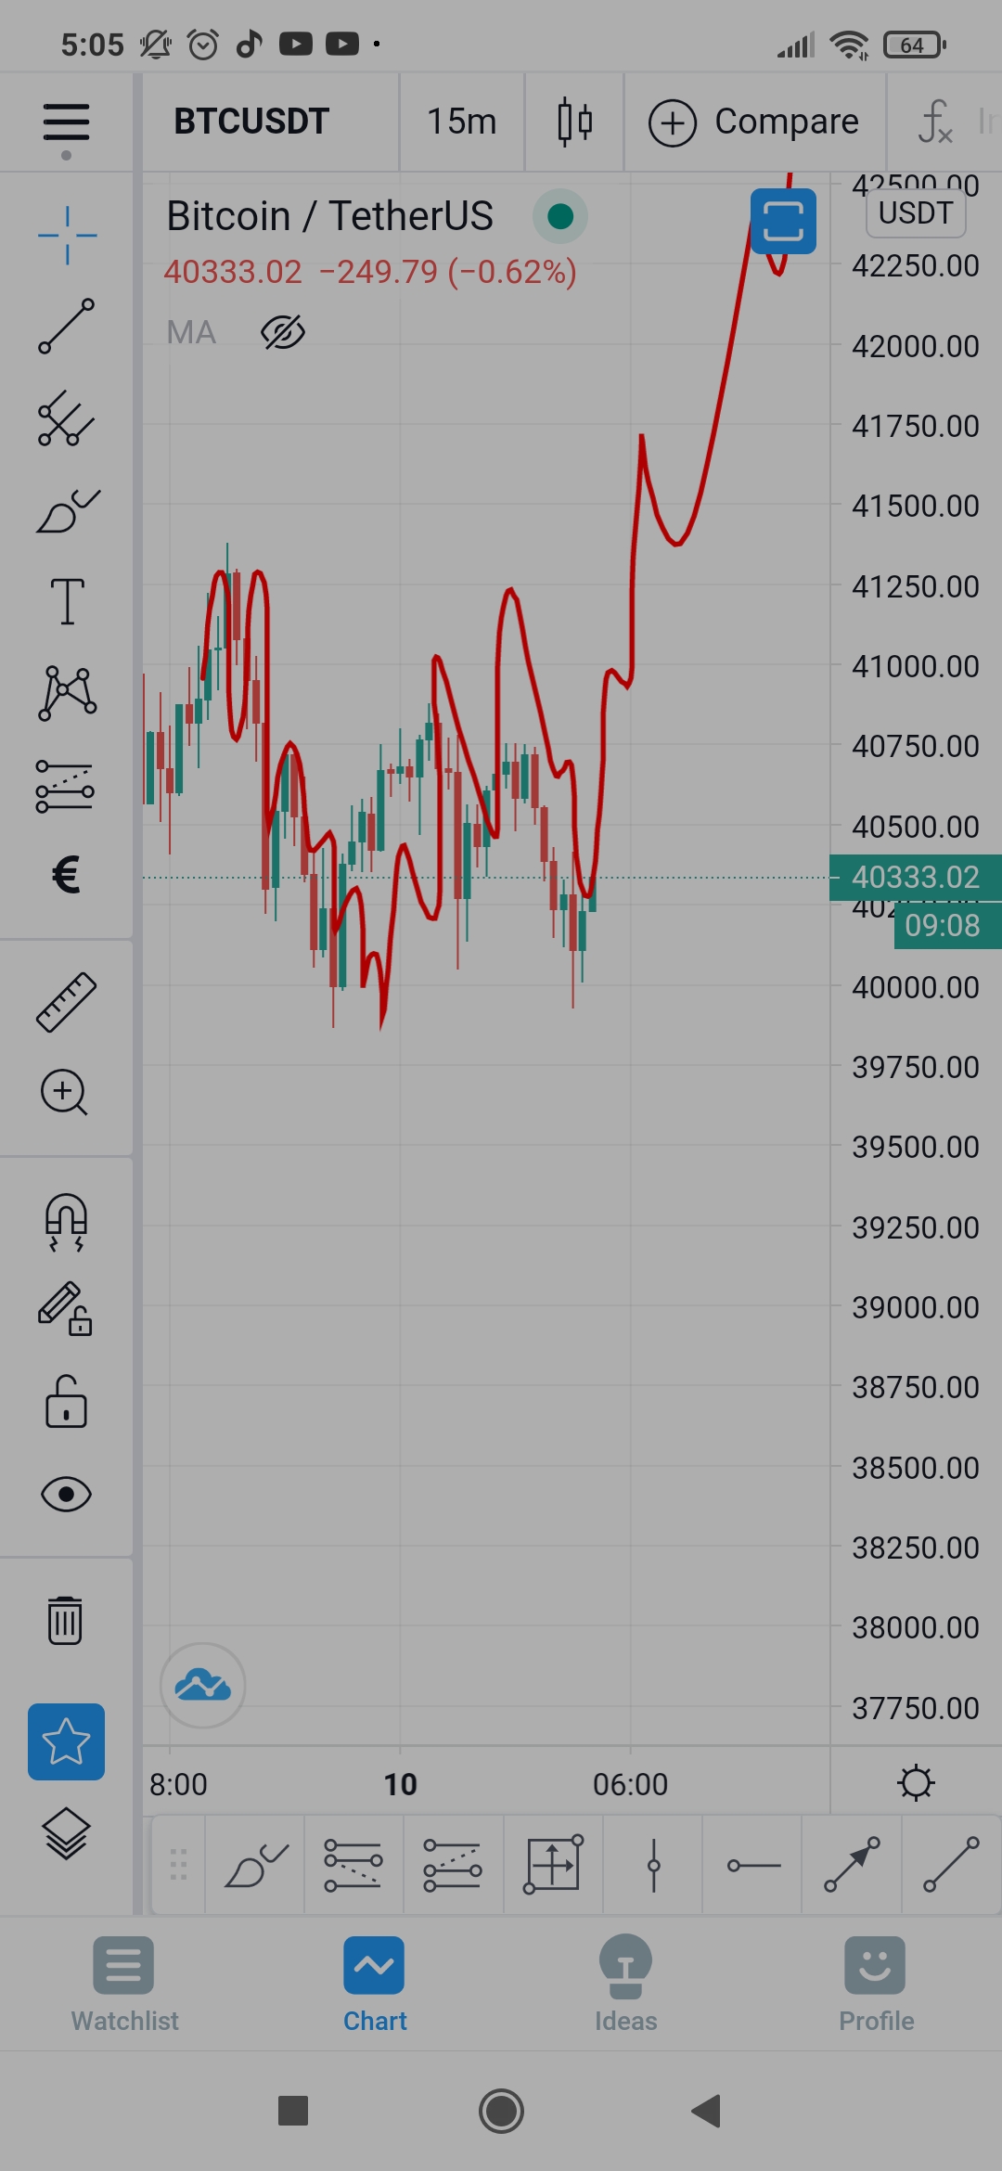Toggle hide all drawings eye icon
1002x2171 pixels.
click(x=66, y=1494)
